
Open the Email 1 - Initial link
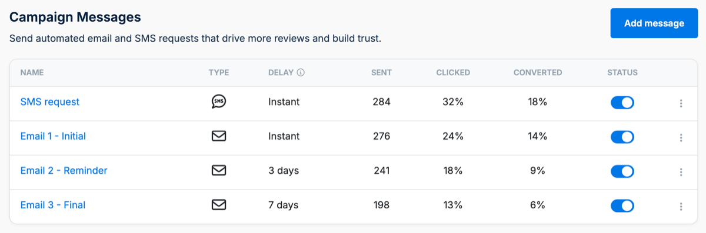point(53,136)
